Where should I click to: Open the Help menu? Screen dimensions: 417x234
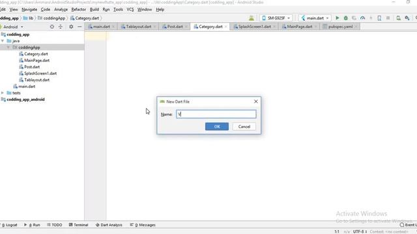(160, 10)
